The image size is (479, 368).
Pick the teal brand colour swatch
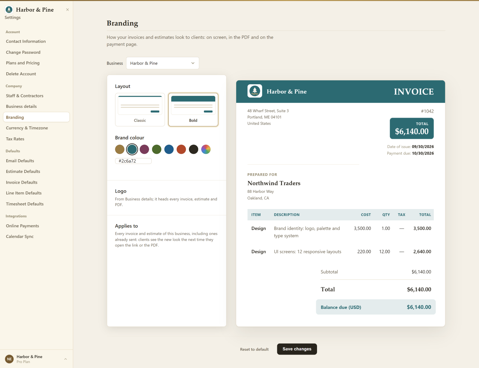(x=132, y=149)
